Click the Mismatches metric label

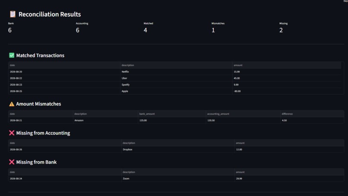coord(218,23)
